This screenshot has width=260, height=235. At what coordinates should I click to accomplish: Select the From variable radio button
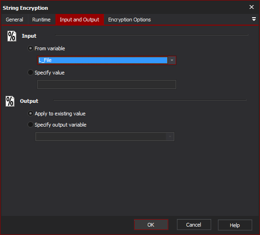30,48
